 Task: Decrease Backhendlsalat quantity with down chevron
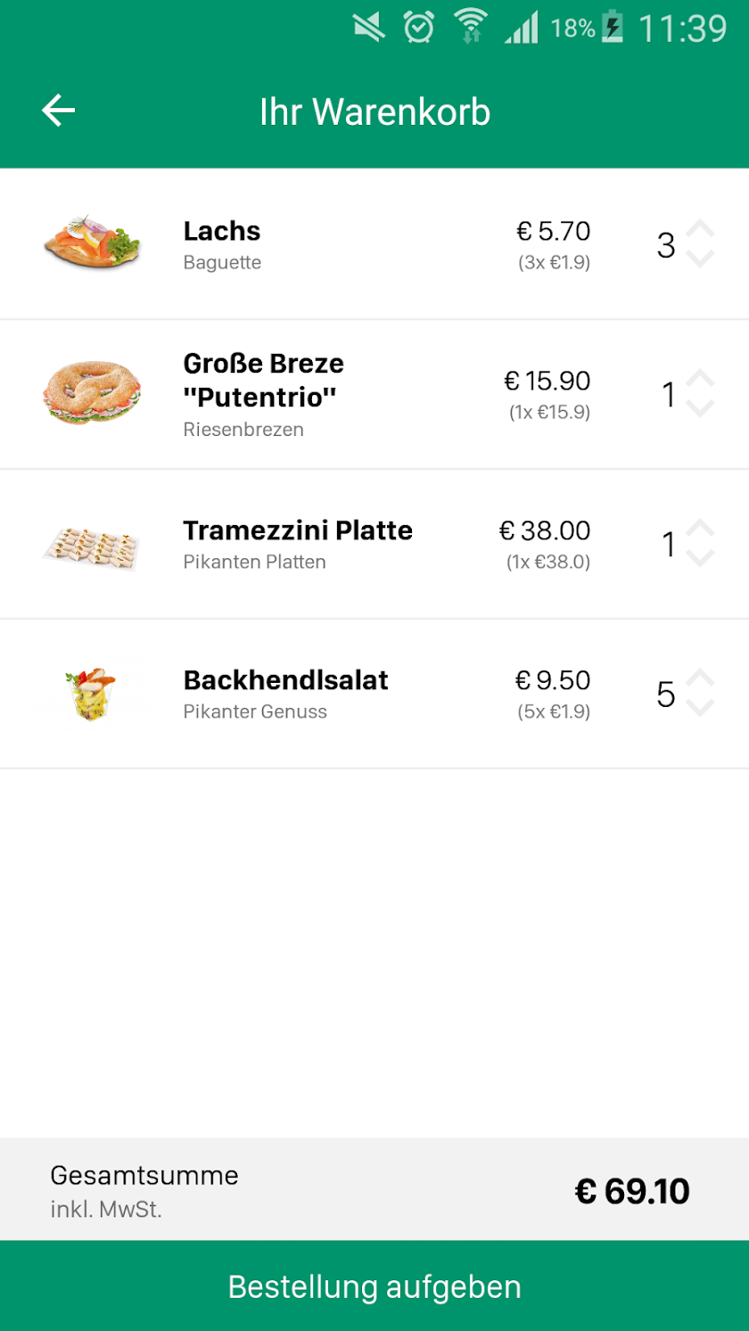[x=701, y=709]
